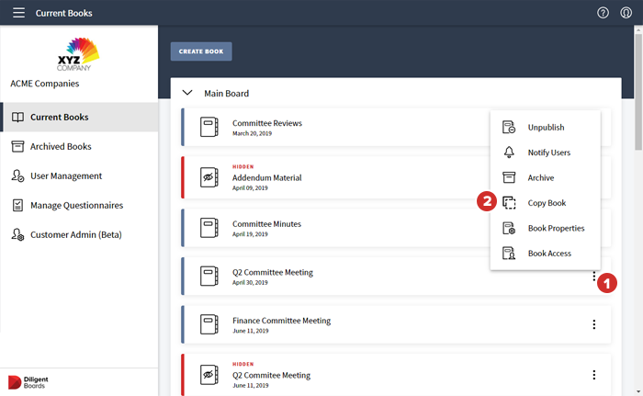This screenshot has height=396, width=643.
Task: Open the user profile icon
Action: [626, 13]
